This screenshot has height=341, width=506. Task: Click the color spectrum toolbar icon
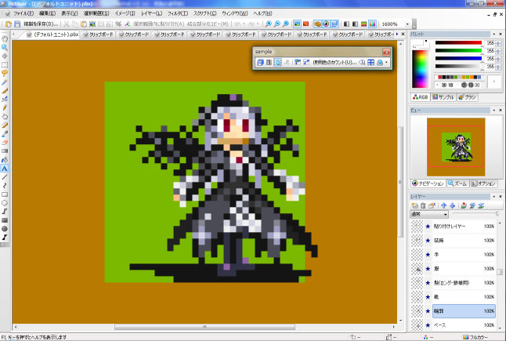coord(372,24)
